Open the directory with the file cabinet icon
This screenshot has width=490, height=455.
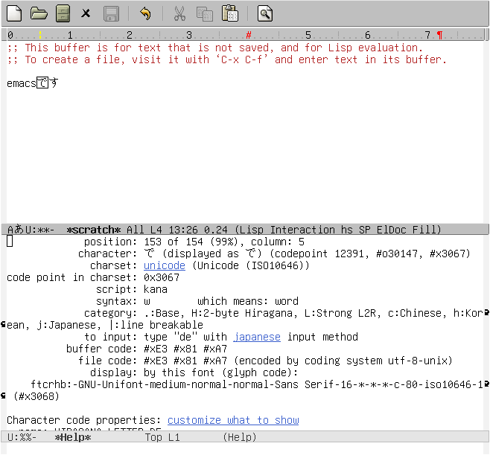pyautogui.click(x=63, y=13)
